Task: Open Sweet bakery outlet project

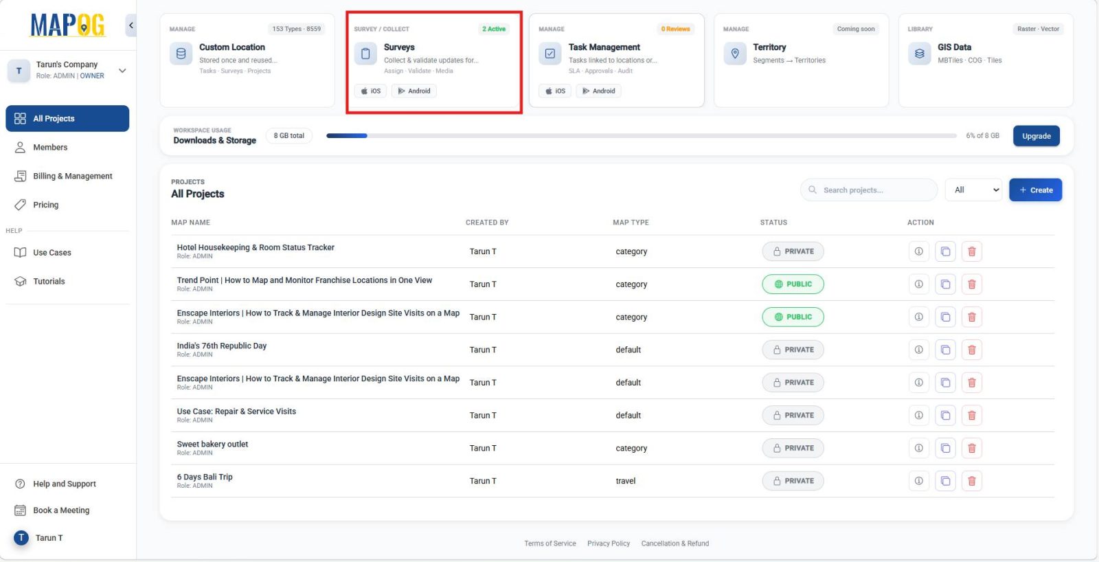Action: [x=212, y=445]
